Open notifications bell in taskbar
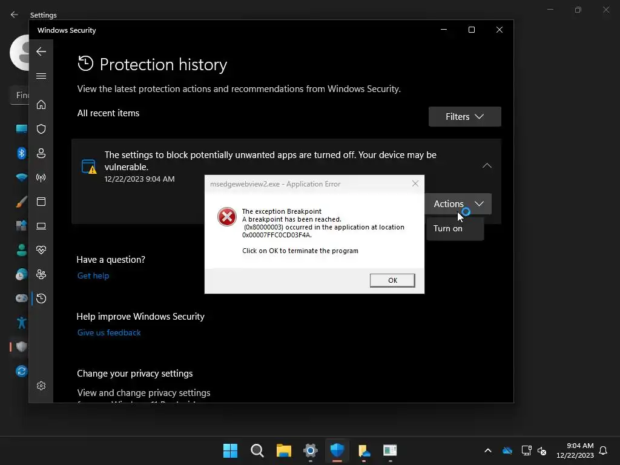 click(603, 450)
